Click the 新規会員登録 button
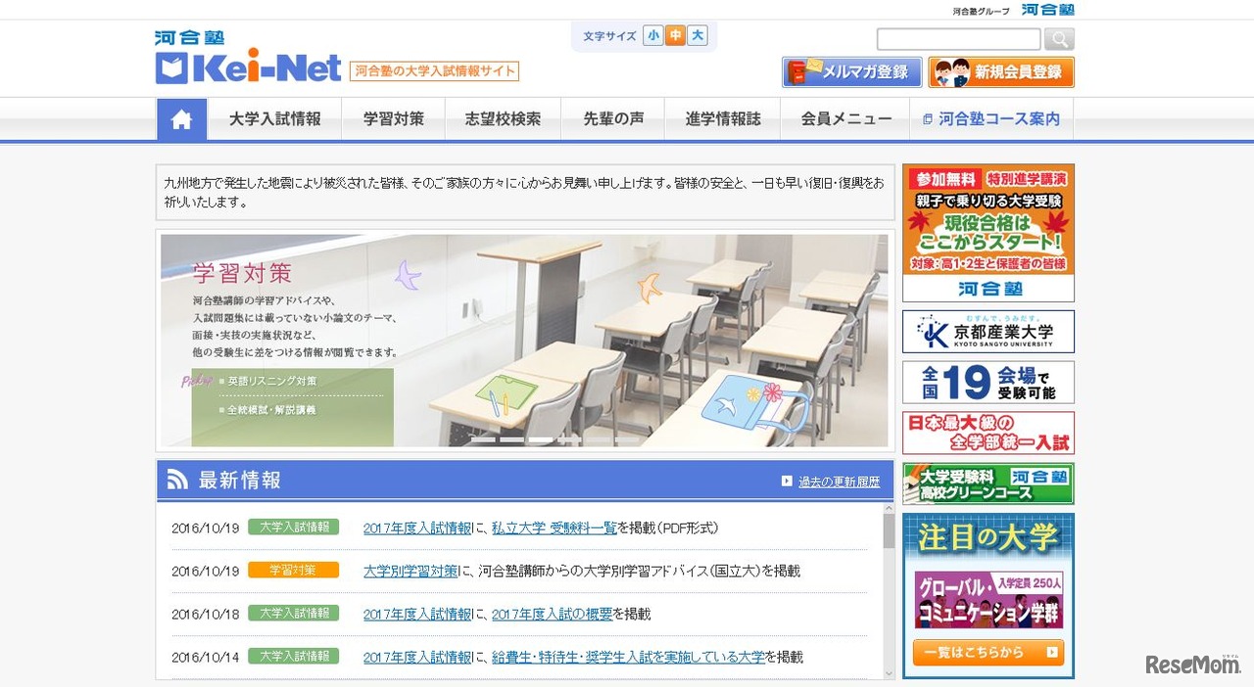Viewport: 1254px width, 687px height. click(1001, 71)
